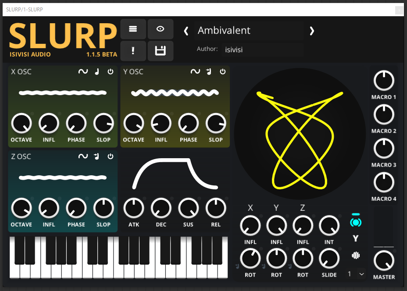The image size is (407, 291).
Task: Click the yellow 3D oscilloscope display
Action: tap(300, 134)
